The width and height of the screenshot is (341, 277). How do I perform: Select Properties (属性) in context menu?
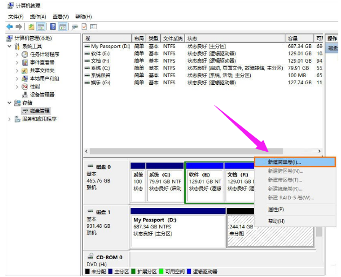coord(276,209)
